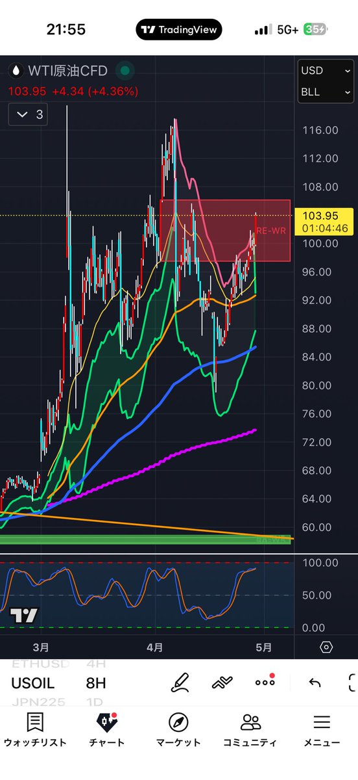This screenshot has width=358, height=780.
Task: Open the more options three-dots icon
Action: 265,682
